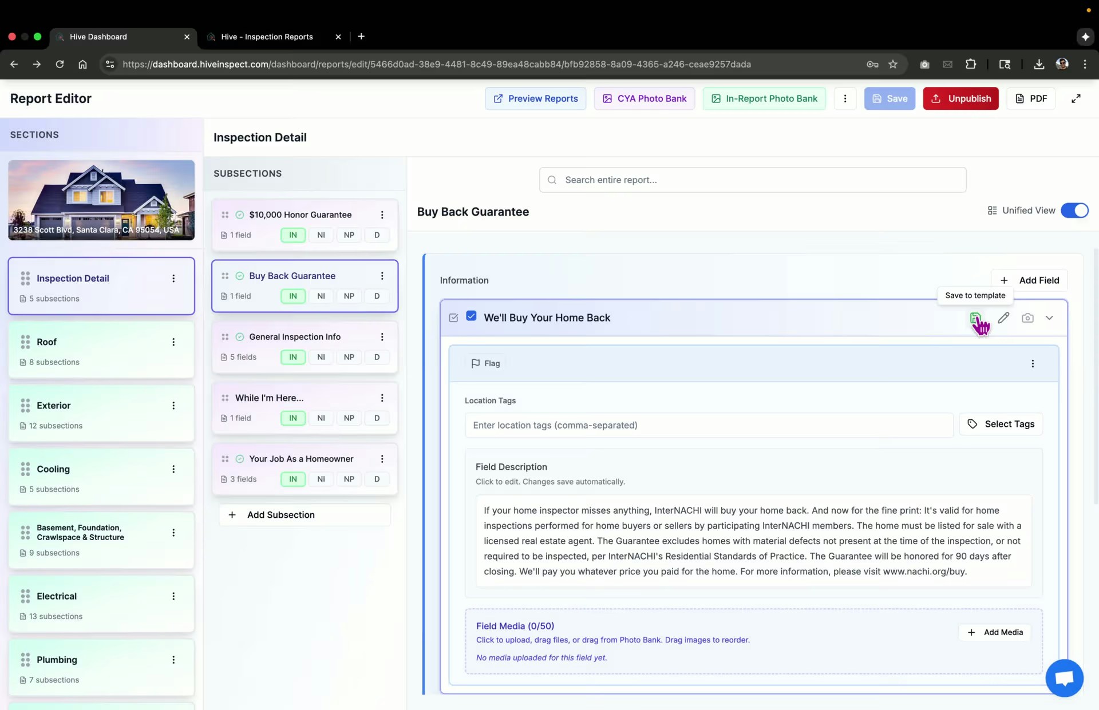Select the Electrical section

coord(101,604)
